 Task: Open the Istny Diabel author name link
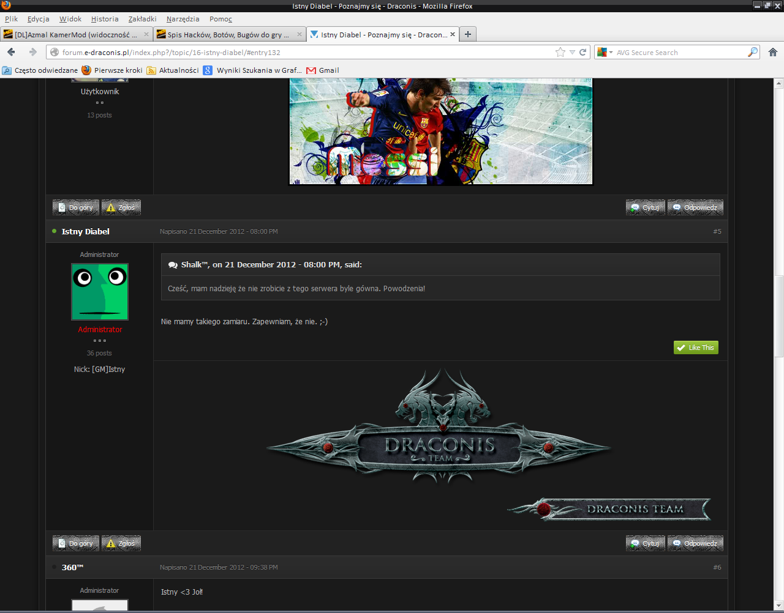click(86, 231)
